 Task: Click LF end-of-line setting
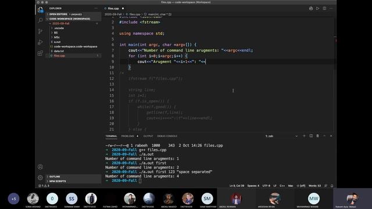275,186
